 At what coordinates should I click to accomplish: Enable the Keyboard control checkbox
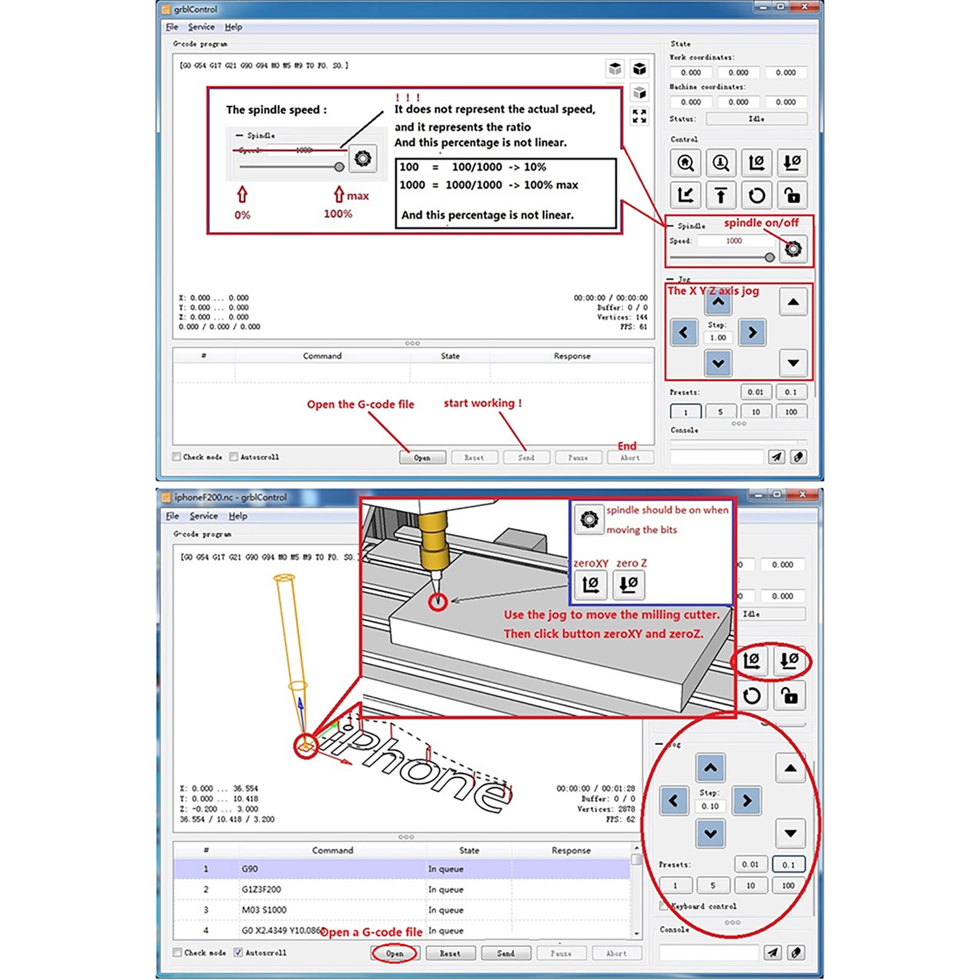pyautogui.click(x=664, y=905)
